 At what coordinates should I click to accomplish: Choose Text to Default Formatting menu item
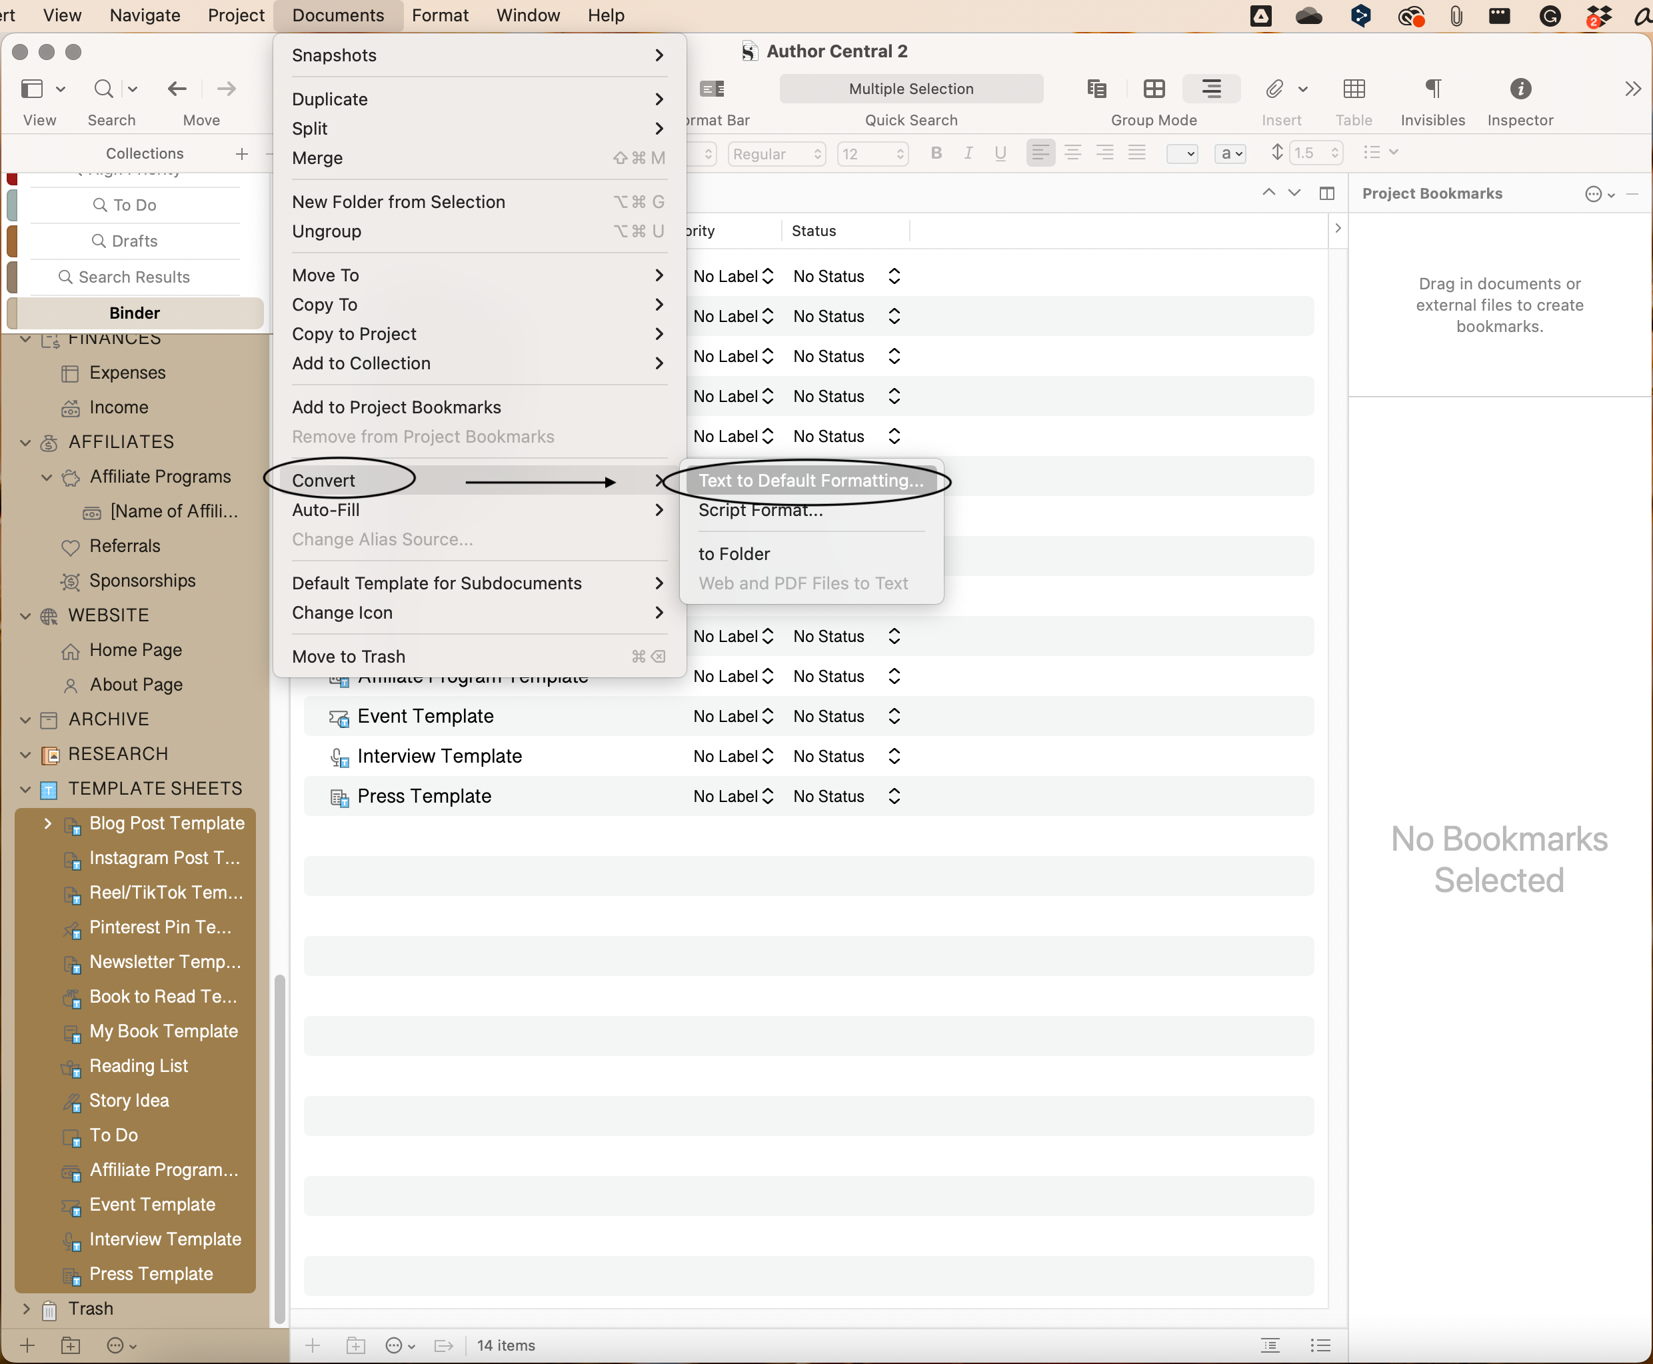click(x=810, y=480)
